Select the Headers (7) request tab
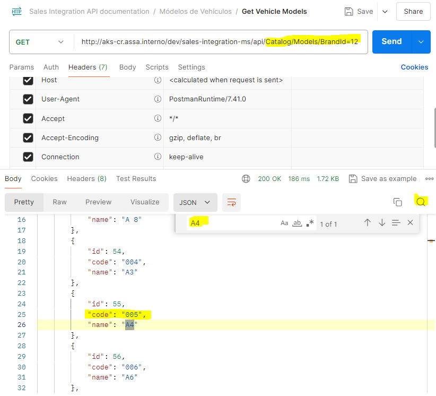 (x=88, y=67)
